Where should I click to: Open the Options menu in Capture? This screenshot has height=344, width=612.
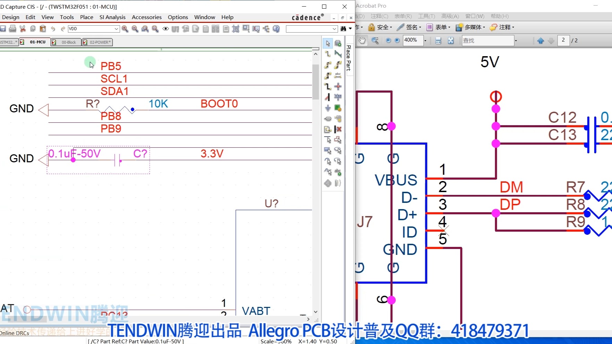point(178,17)
